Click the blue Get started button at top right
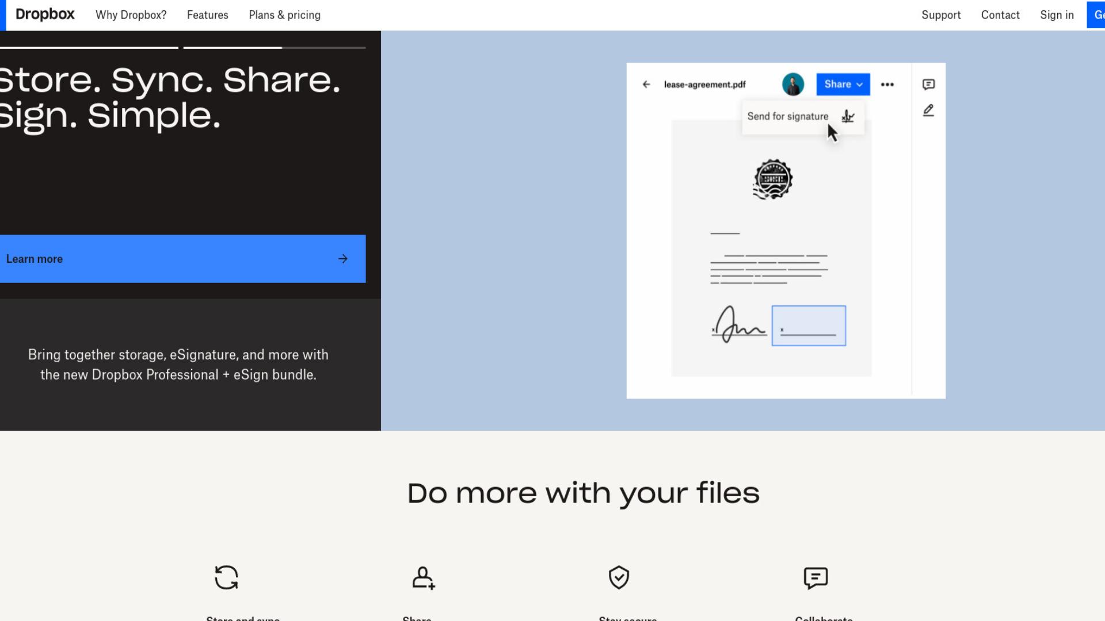 coord(1096,15)
